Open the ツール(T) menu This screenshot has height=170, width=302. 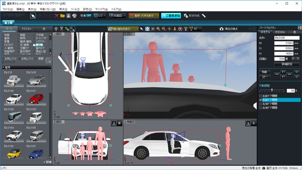coord(75,9)
